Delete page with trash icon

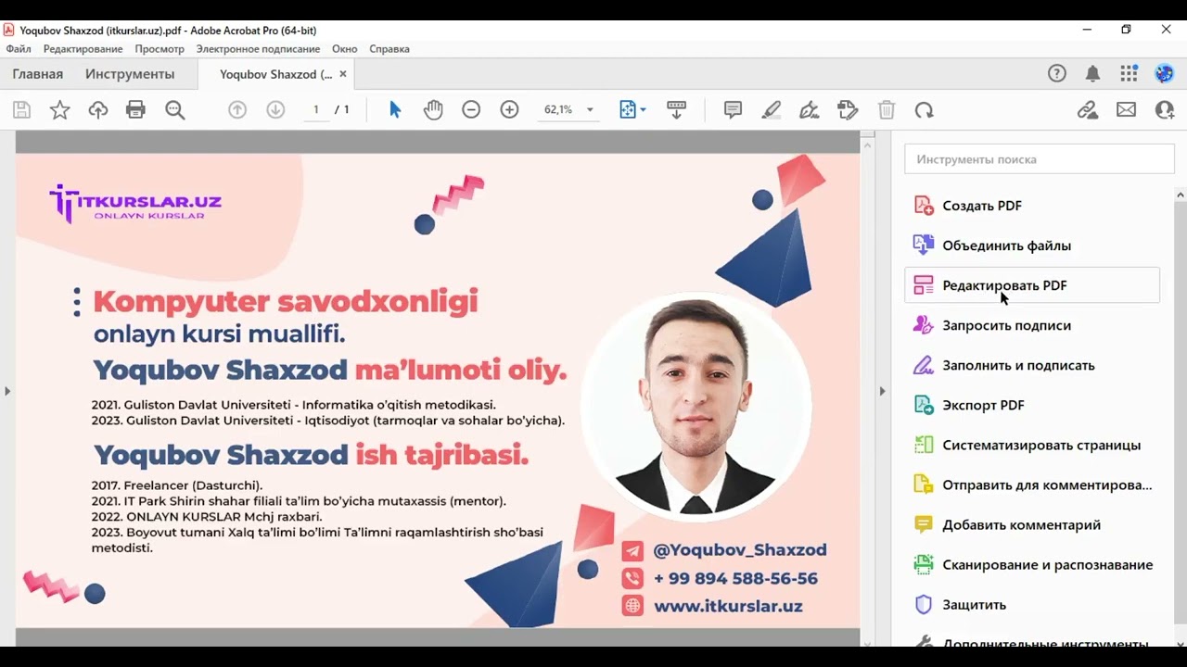pos(887,109)
